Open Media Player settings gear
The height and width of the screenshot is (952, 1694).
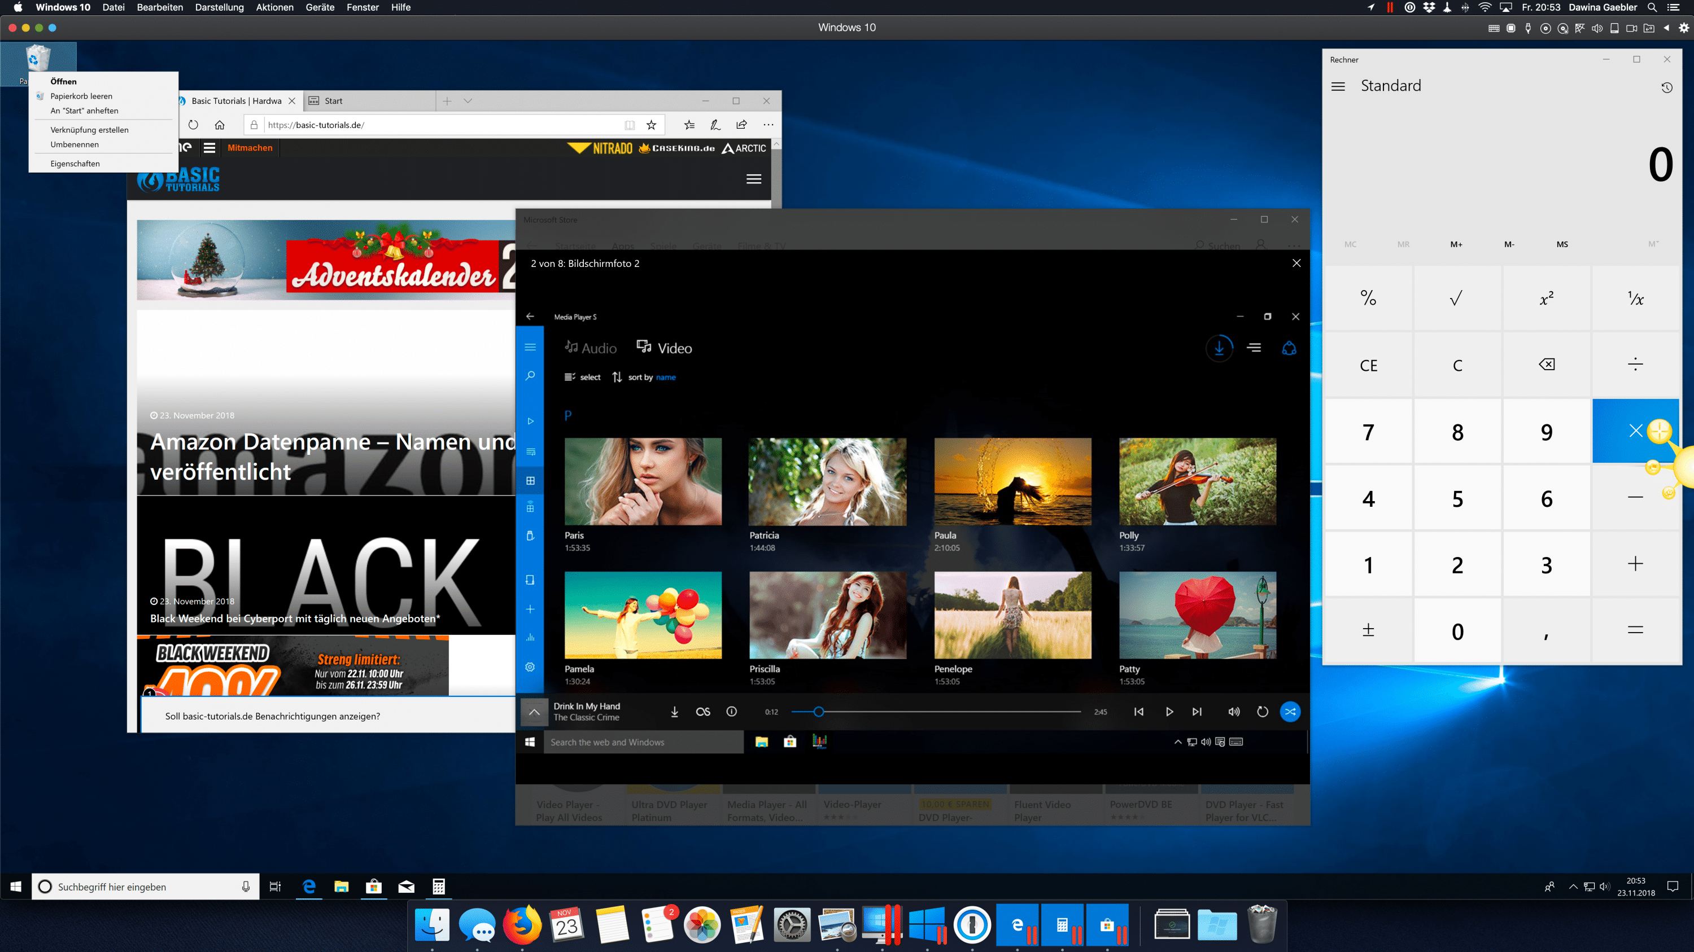530,666
